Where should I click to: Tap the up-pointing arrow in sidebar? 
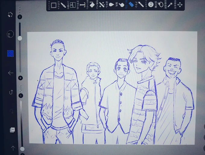tap(13, 148)
